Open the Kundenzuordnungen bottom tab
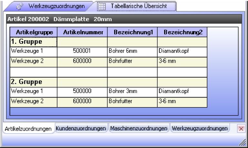This screenshot has width=248, height=148. point(81,128)
